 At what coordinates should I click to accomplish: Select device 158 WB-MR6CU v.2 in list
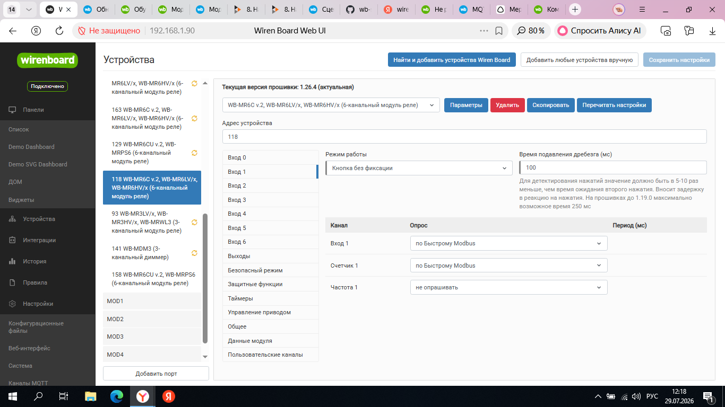(152, 279)
